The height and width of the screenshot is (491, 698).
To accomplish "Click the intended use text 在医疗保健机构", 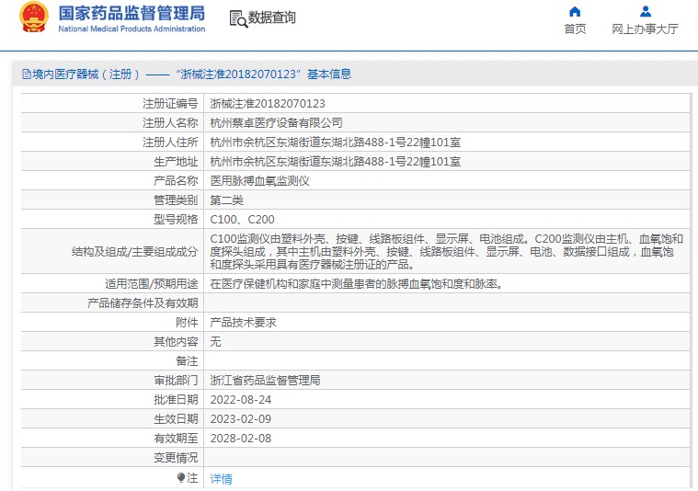I will click(x=357, y=283).
